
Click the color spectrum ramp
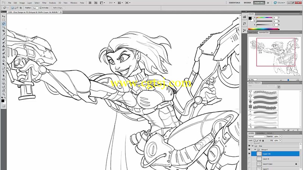coord(264,29)
